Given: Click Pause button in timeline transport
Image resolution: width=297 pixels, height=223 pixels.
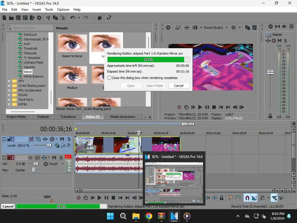Looking at the screenshot, I should pos(106,198).
